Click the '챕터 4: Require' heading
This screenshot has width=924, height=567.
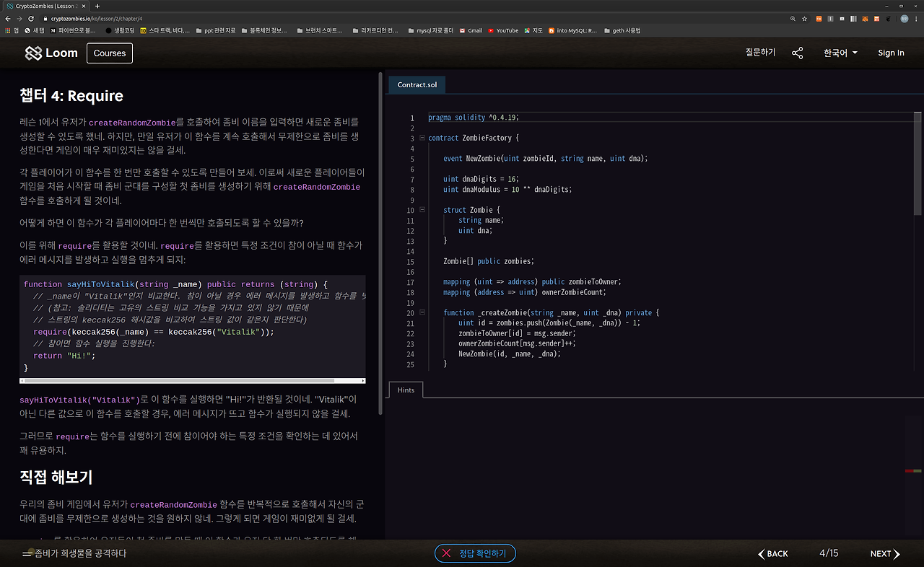coord(71,96)
